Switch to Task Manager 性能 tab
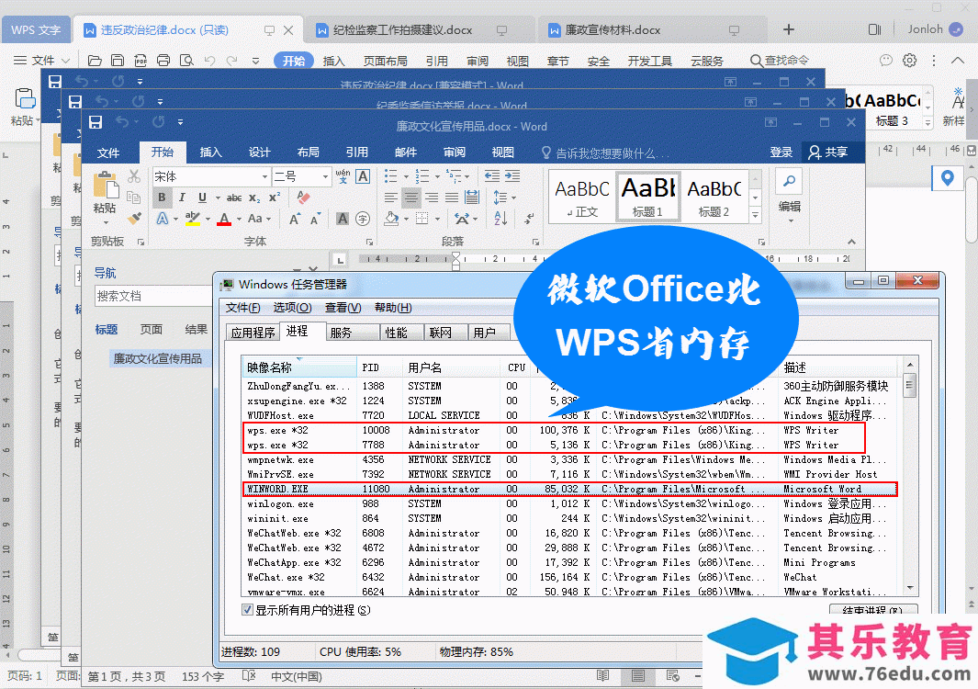Image resolution: width=978 pixels, height=689 pixels. coord(397,333)
